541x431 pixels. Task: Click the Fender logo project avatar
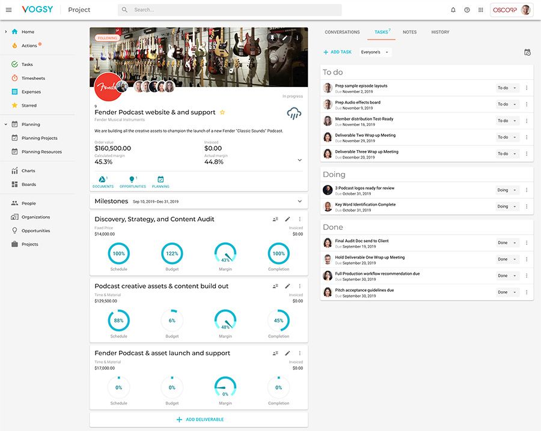[x=108, y=87]
